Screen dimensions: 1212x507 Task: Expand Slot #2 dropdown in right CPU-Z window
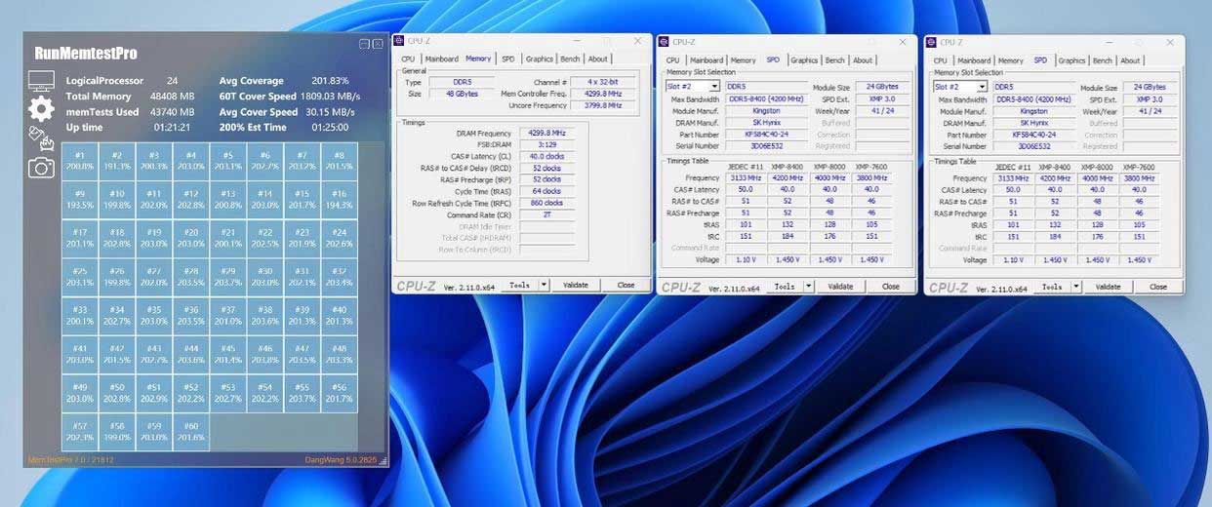tap(982, 87)
